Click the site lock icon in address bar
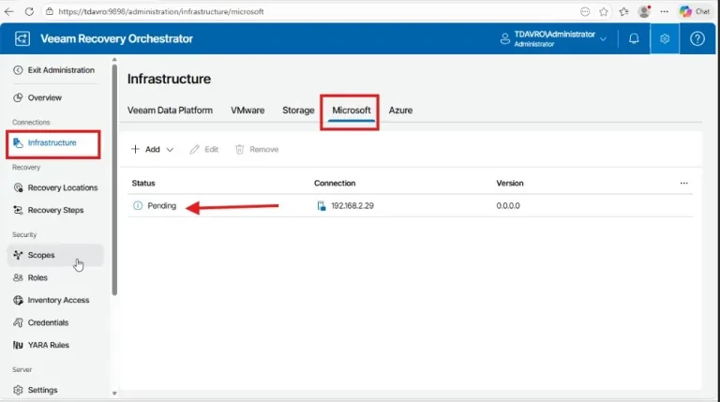The width and height of the screenshot is (720, 402). 50,12
